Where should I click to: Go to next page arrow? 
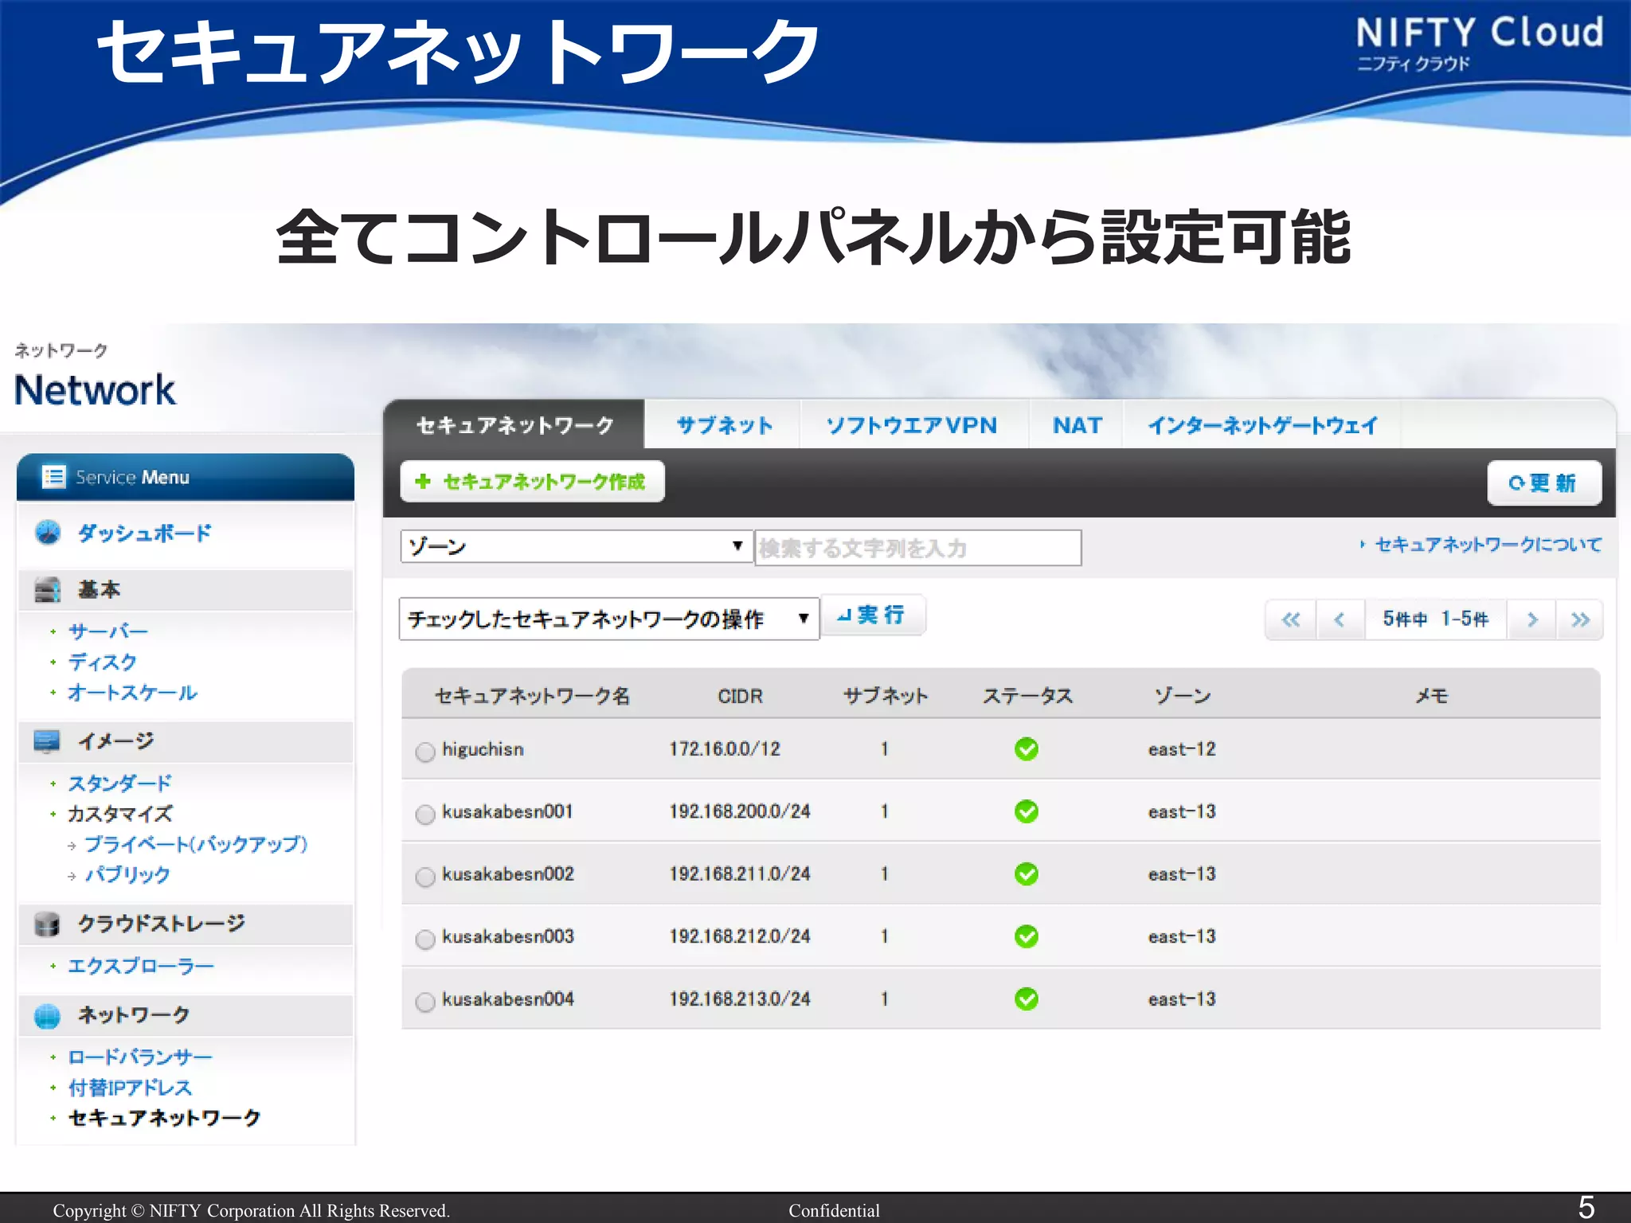tap(1531, 619)
